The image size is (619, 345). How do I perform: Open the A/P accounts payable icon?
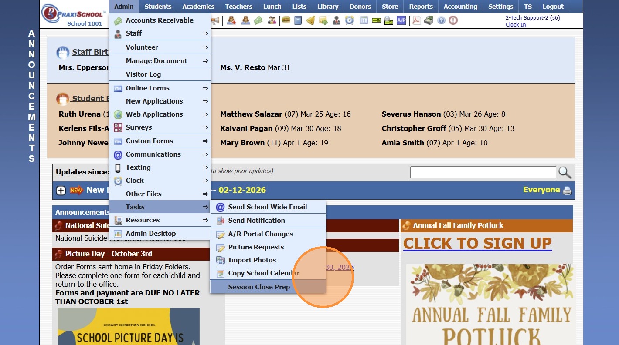pyautogui.click(x=401, y=20)
